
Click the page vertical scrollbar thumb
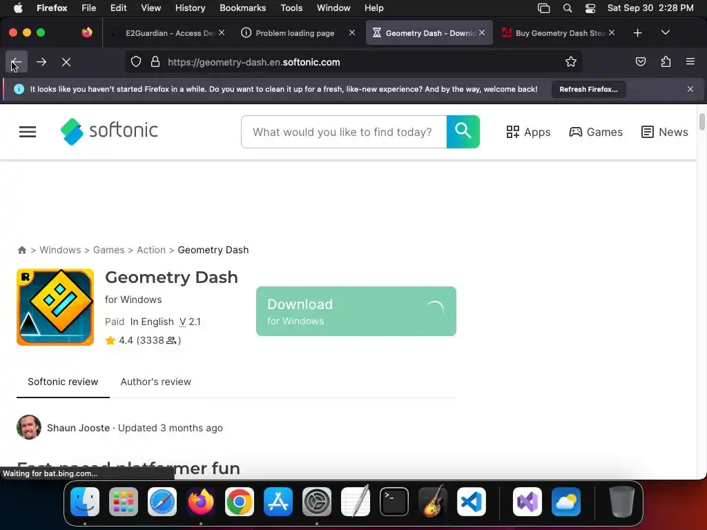[x=701, y=122]
